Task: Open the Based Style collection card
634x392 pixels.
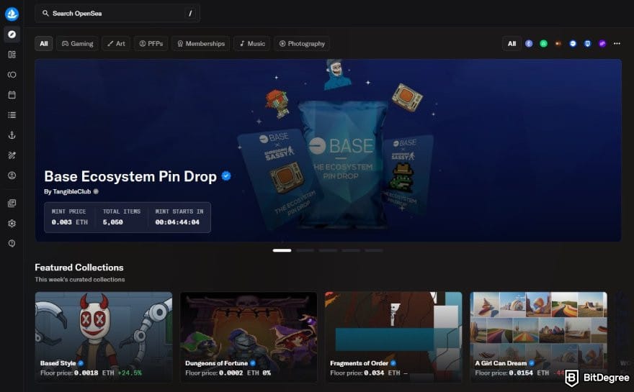Action: pos(104,337)
